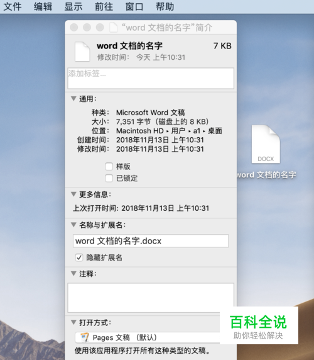The image size is (314, 360).
Task: Select the DOCX file icon on desktop
Action: (x=266, y=144)
